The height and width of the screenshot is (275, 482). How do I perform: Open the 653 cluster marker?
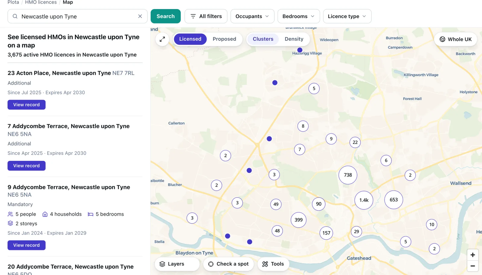click(x=394, y=200)
